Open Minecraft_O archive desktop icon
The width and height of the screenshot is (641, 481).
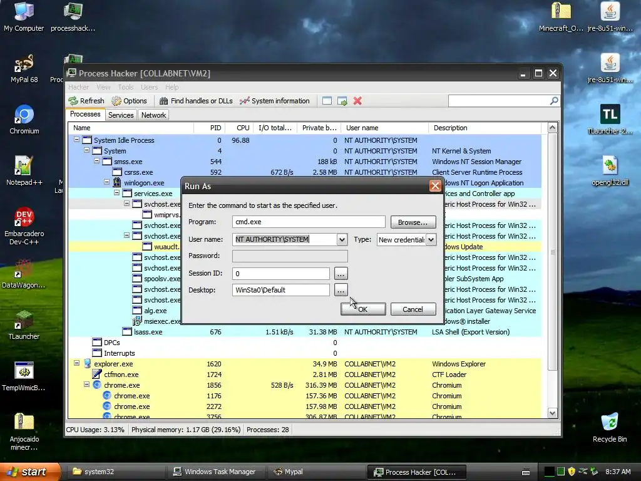coord(561,17)
